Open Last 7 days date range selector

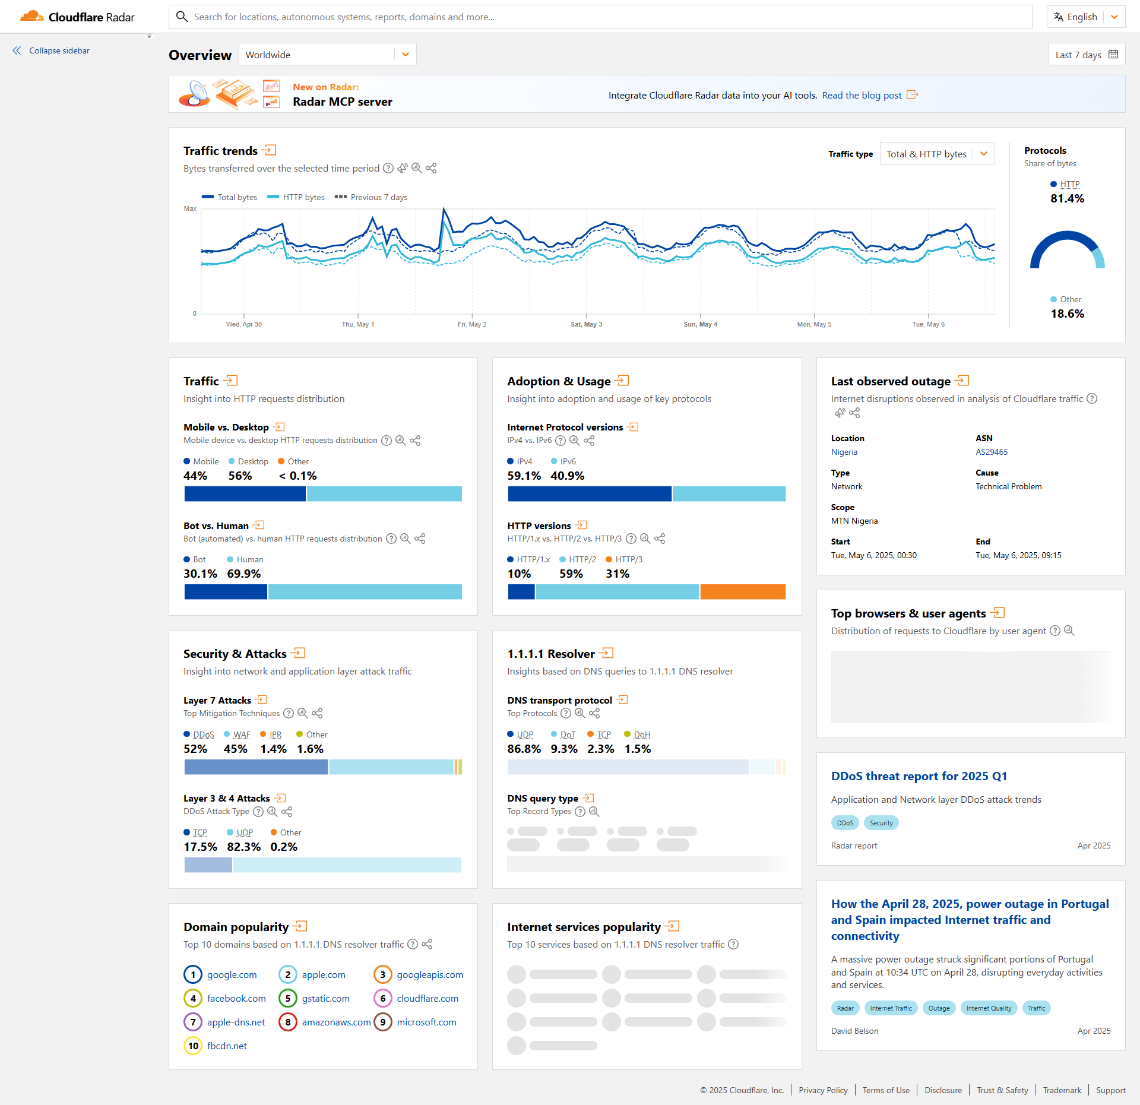pyautogui.click(x=1086, y=55)
